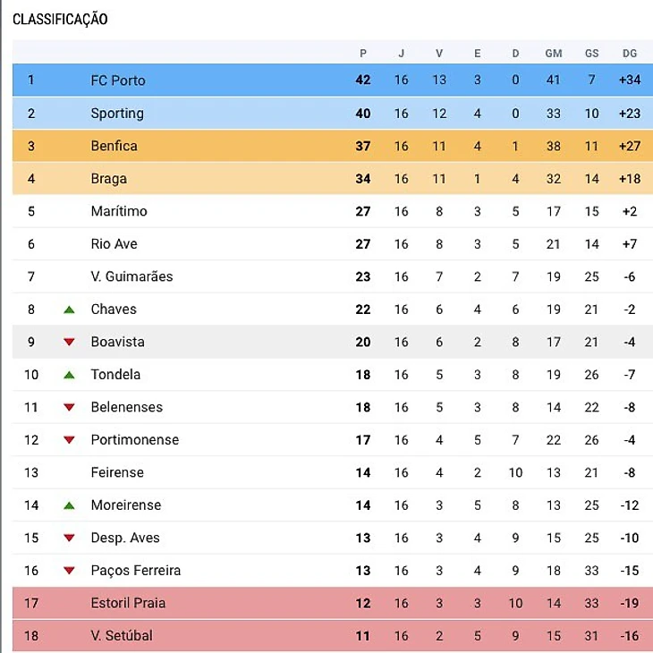The height and width of the screenshot is (653, 653).
Task: Click the red down arrow beside Desp. Aves
Action: click(x=69, y=538)
